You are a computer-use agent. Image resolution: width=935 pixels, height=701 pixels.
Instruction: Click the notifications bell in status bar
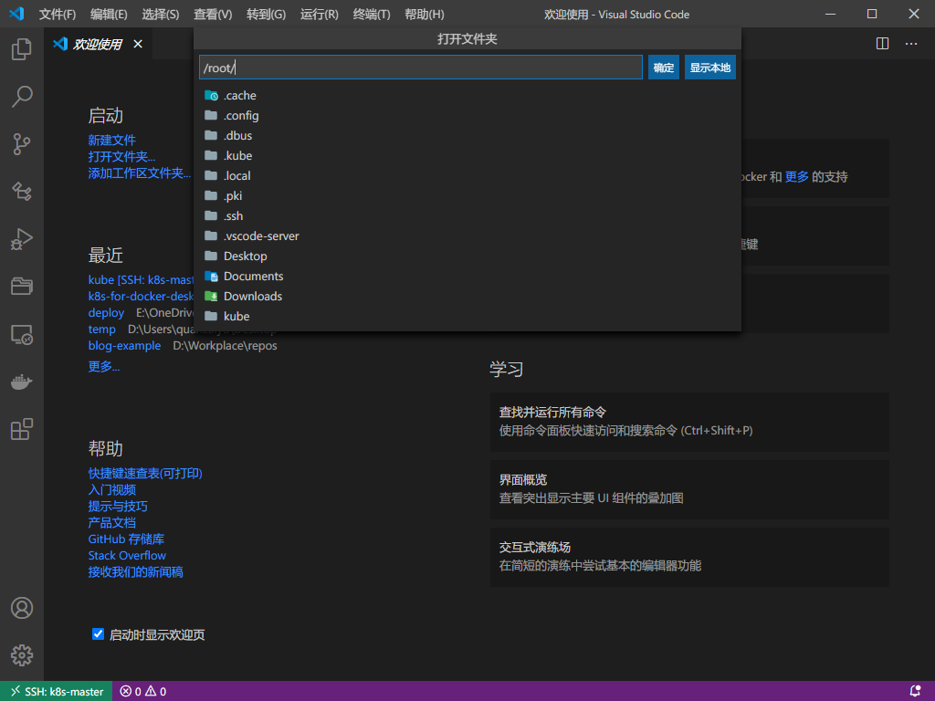[x=915, y=692]
